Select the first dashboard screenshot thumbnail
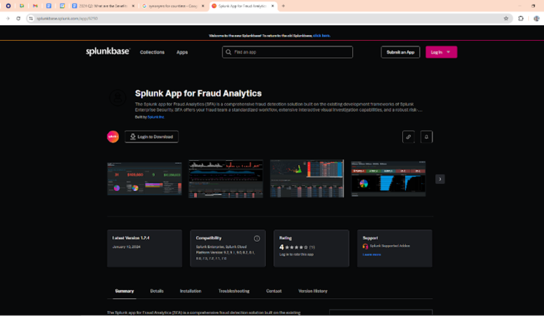Image resolution: width=544 pixels, height=316 pixels. [x=144, y=178]
